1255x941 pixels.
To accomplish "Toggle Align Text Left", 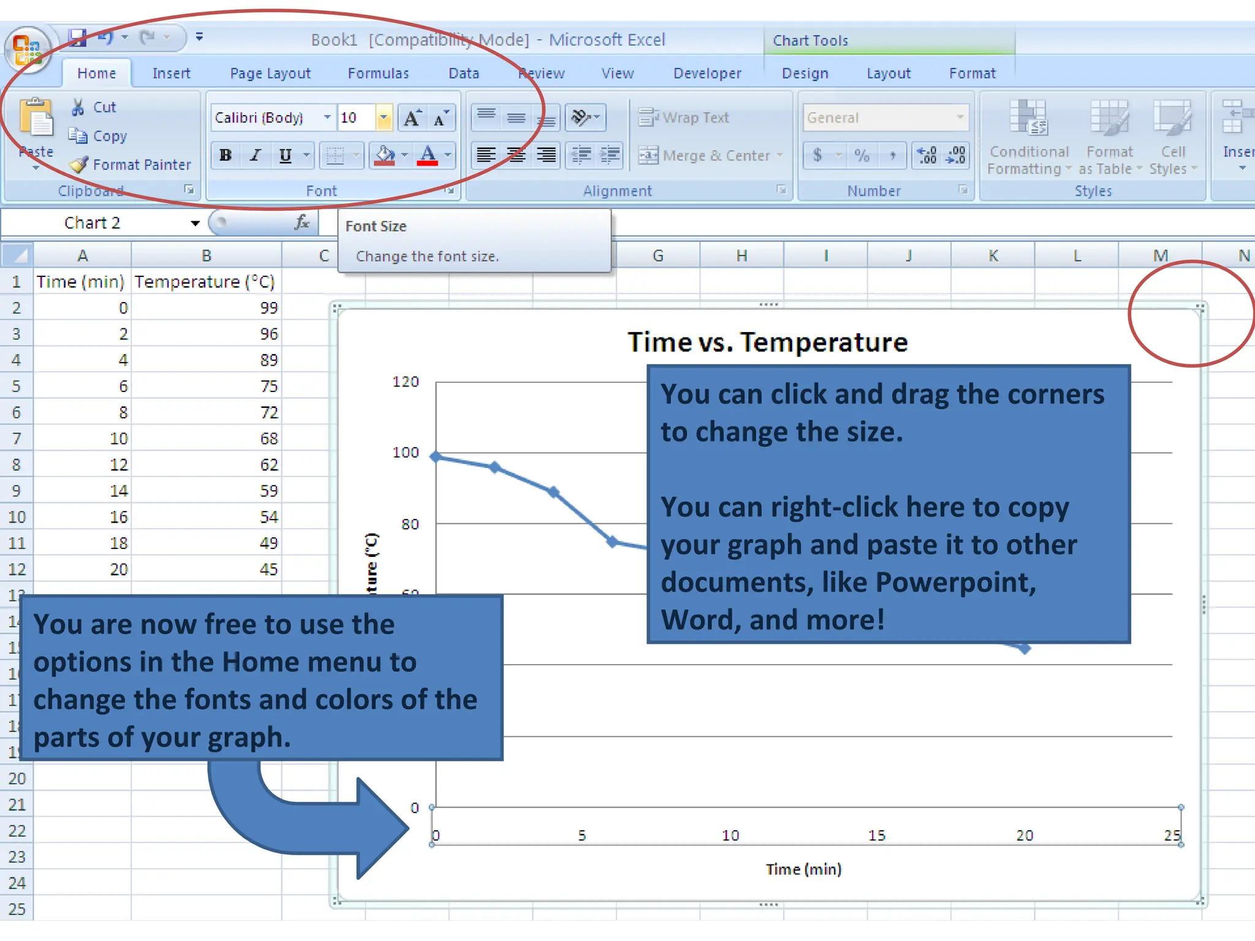I will [x=487, y=155].
